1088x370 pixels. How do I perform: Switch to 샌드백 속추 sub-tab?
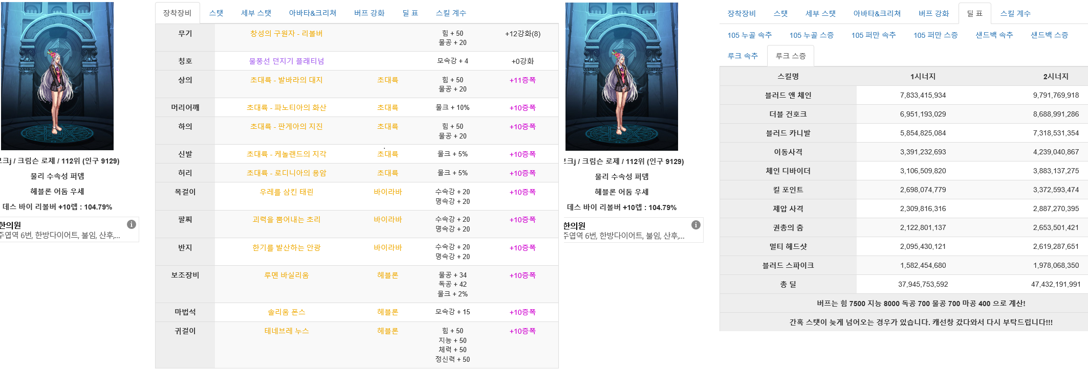[x=994, y=35]
